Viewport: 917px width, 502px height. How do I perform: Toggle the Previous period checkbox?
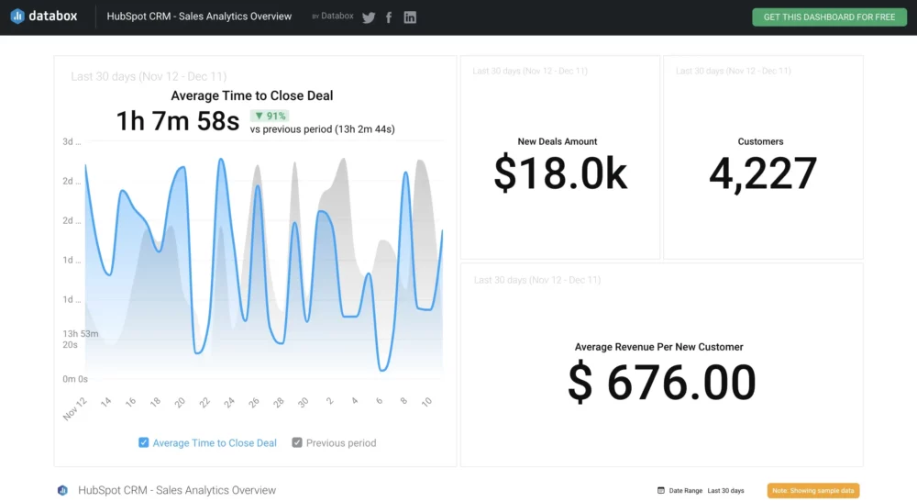click(297, 442)
